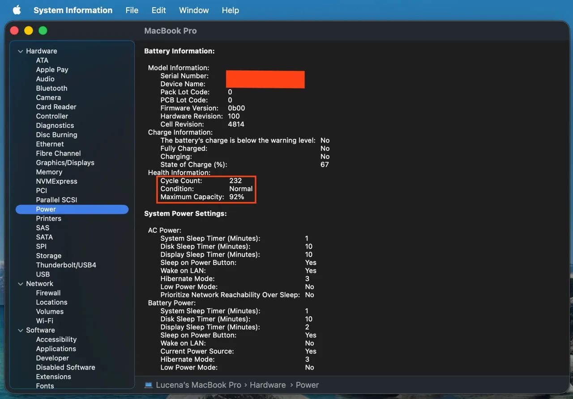Click the Cell Revision value 4814
Screen dimensions: 573x399
[236, 124]
